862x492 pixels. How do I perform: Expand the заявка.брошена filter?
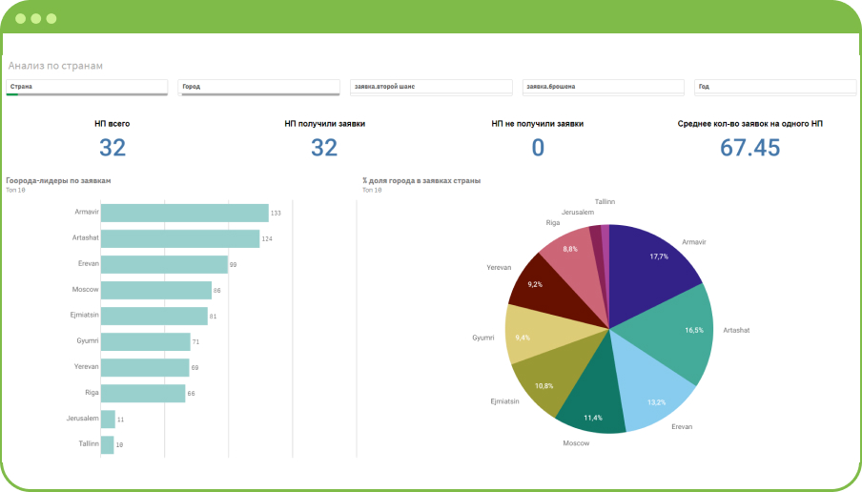[x=603, y=87]
